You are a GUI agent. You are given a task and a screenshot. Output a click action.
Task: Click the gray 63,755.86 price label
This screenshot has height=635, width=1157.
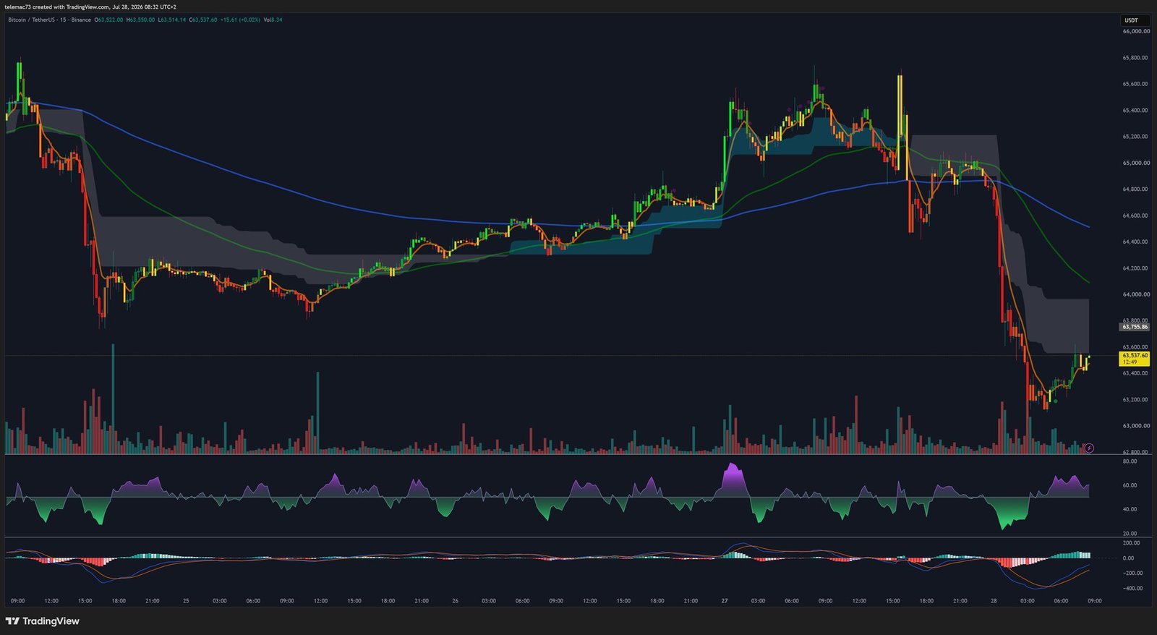1135,327
